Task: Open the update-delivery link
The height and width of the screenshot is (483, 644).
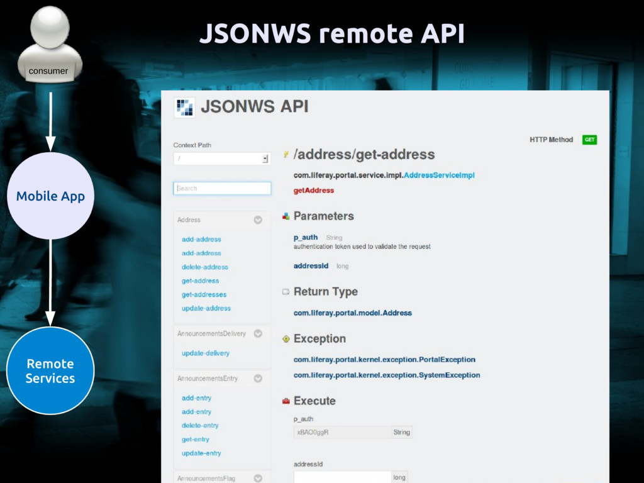Action: [206, 353]
